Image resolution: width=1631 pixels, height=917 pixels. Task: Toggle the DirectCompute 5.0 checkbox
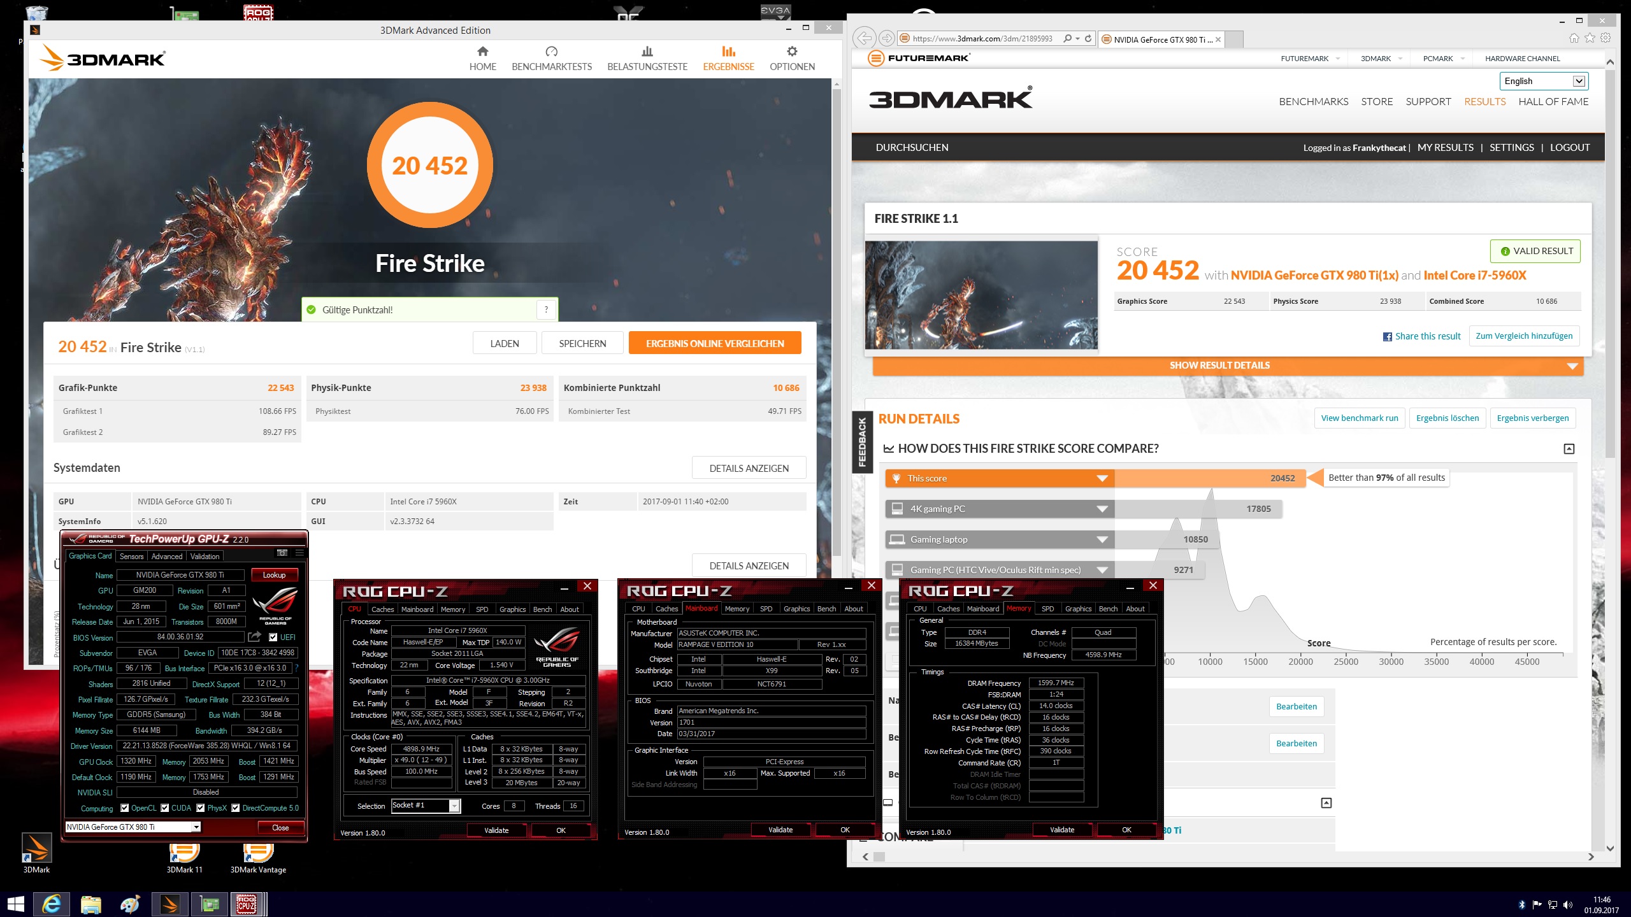pos(236,808)
